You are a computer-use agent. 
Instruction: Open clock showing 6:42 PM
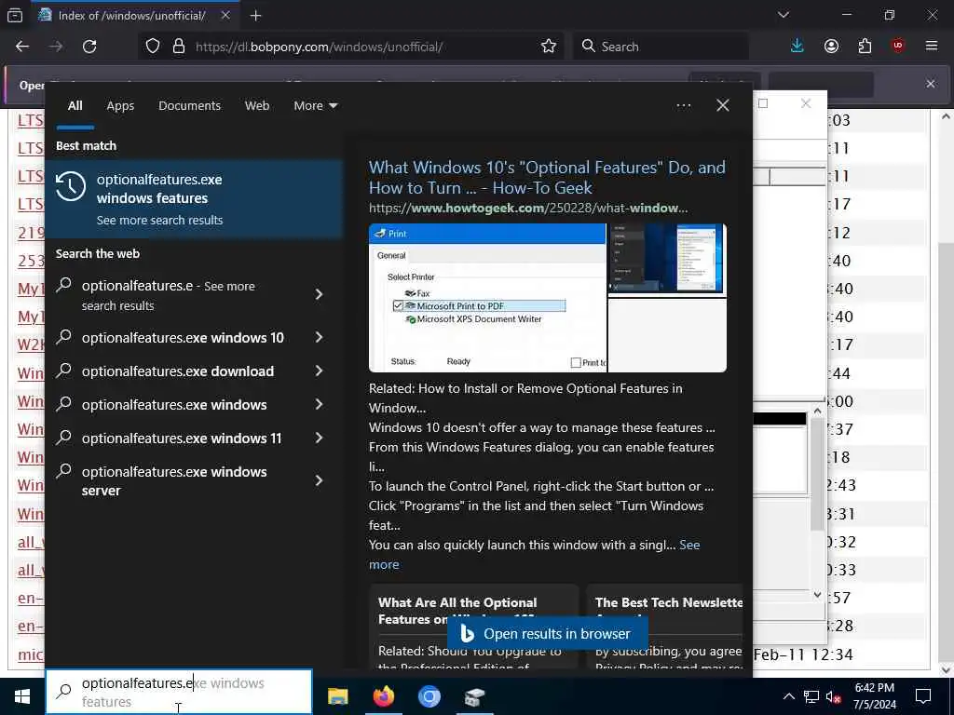(x=874, y=696)
